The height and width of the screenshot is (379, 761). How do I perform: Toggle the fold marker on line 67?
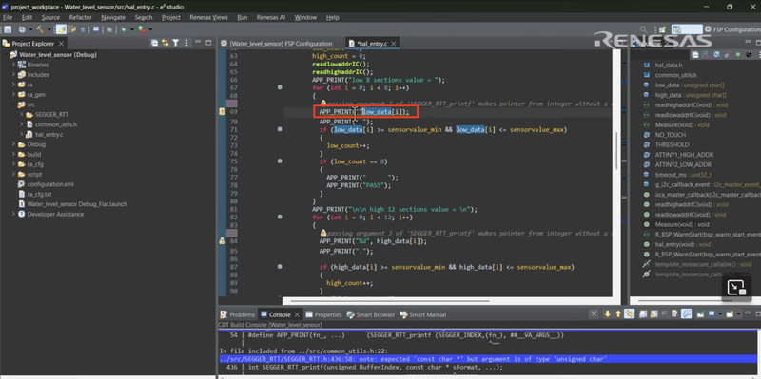[x=280, y=87]
